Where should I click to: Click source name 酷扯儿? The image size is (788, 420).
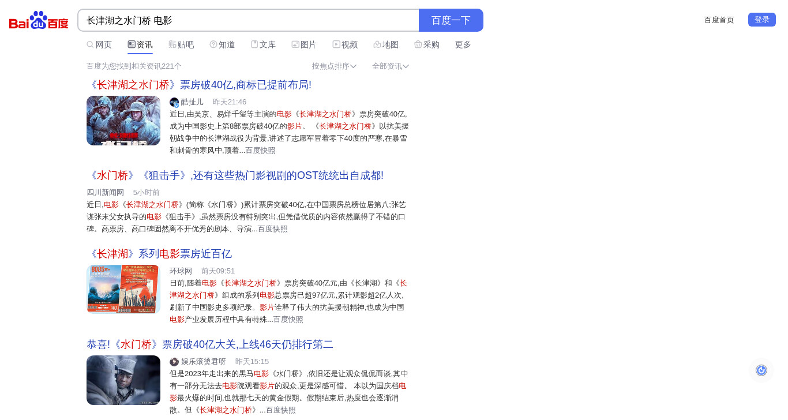tap(192, 102)
